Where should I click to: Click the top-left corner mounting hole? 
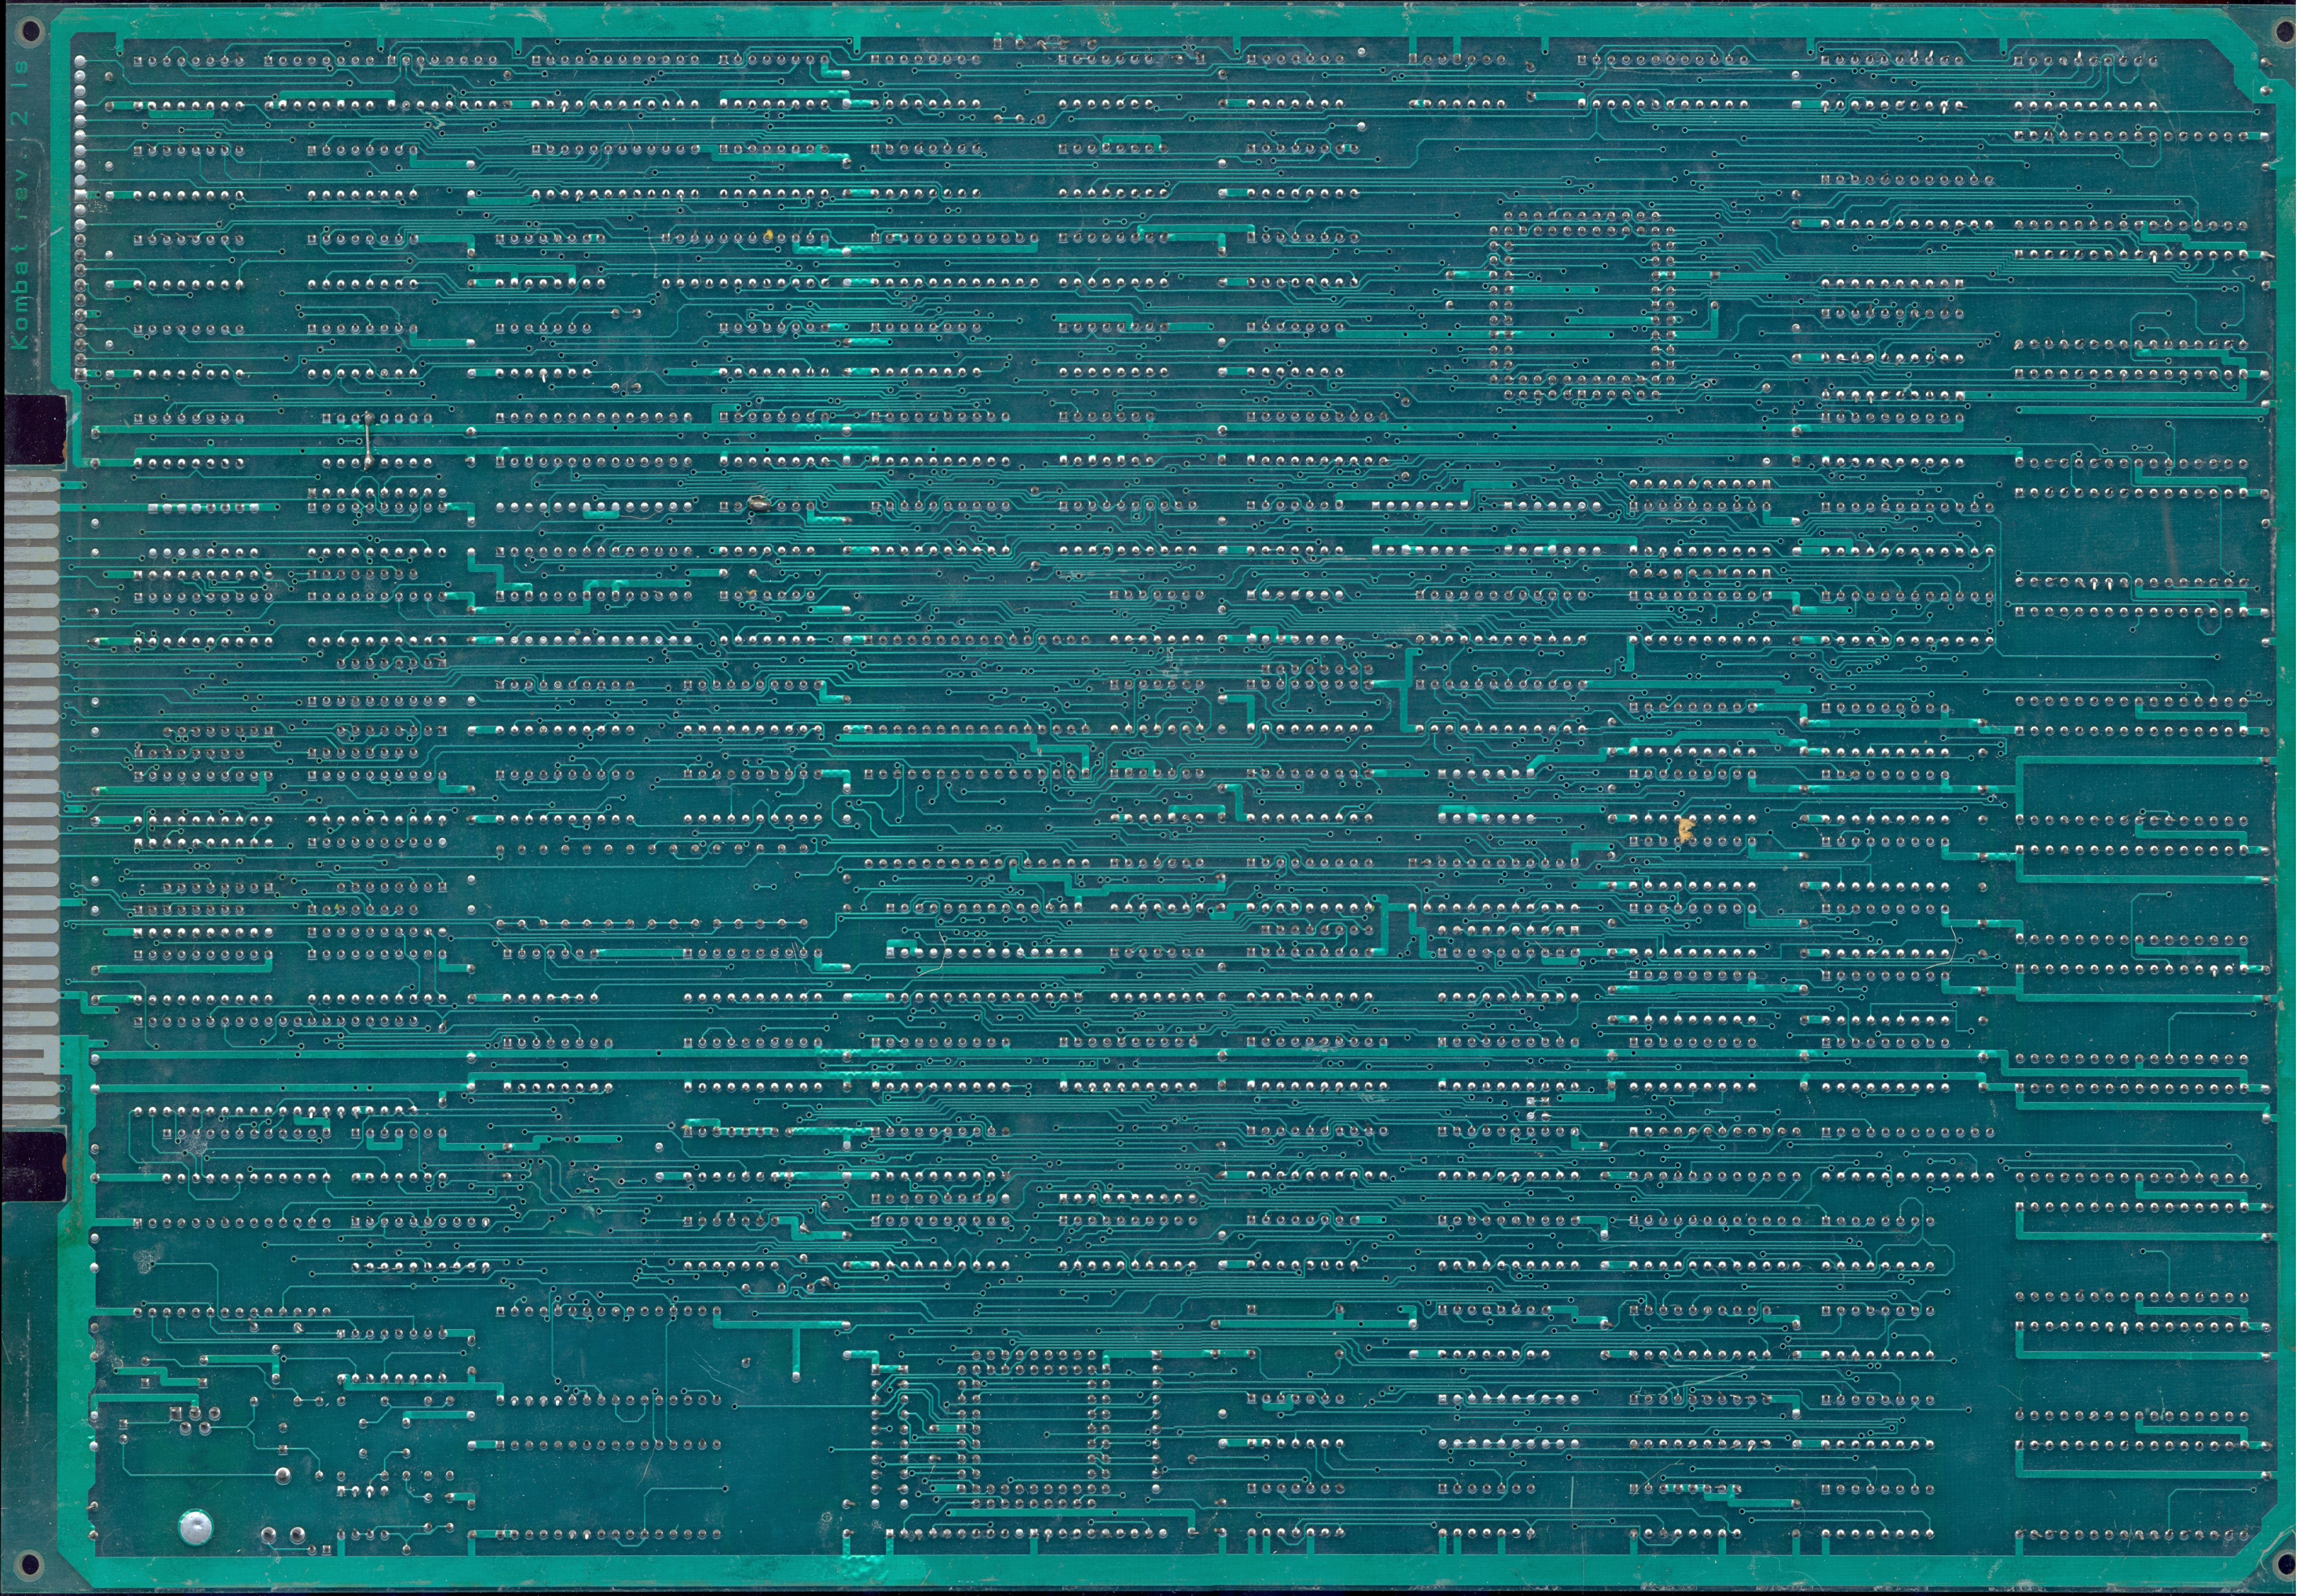[30, 32]
